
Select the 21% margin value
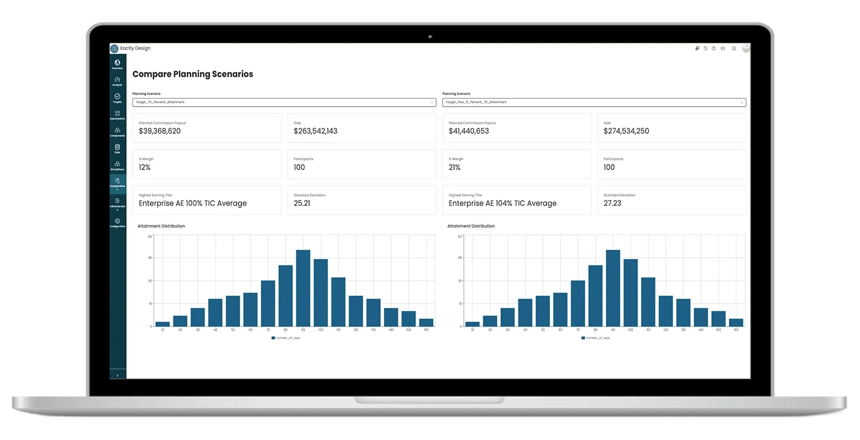[x=455, y=167]
